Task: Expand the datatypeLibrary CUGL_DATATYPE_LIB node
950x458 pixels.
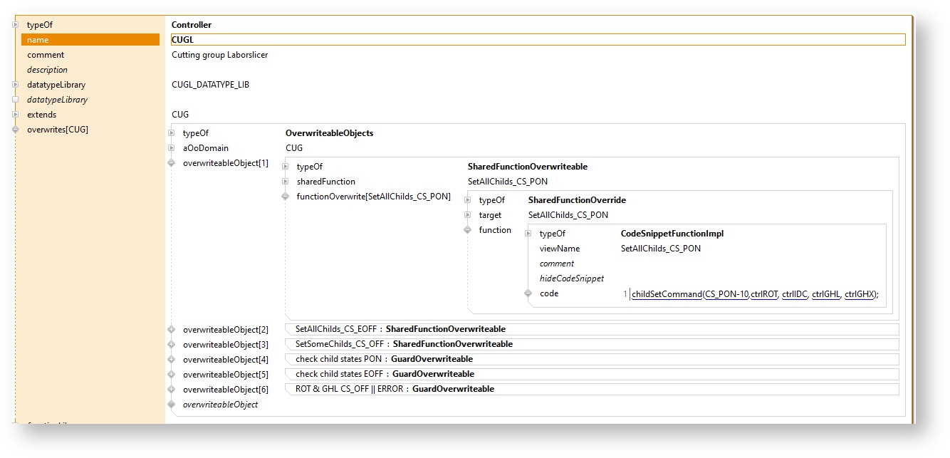Action: [15, 85]
